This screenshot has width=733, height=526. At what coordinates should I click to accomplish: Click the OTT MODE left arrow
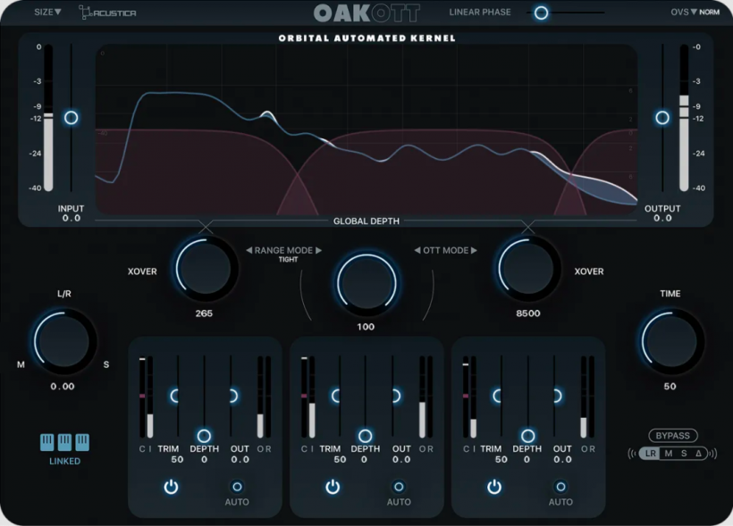coord(417,250)
